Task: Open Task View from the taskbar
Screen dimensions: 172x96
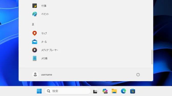Action: [95, 91]
